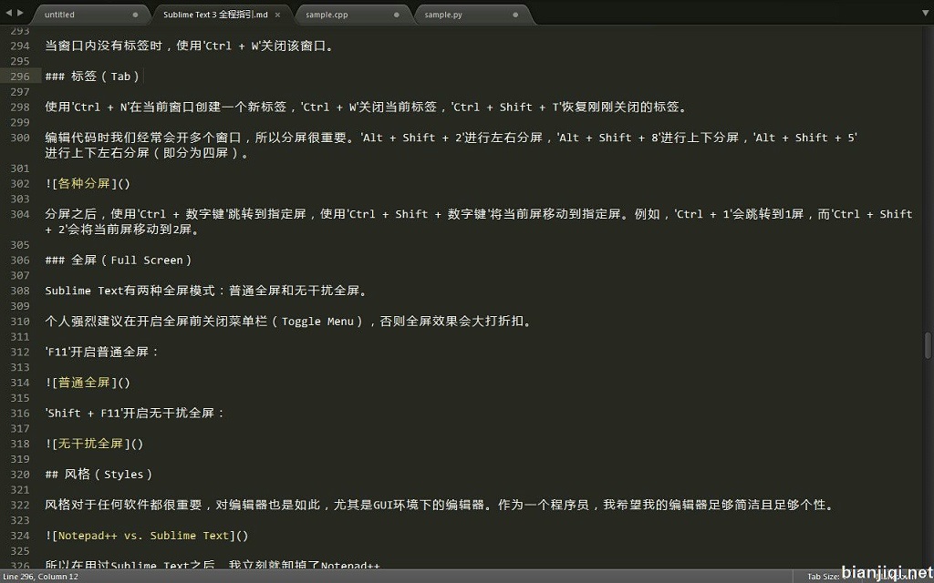Click the unsaved dot on untitled tab

[x=135, y=15]
